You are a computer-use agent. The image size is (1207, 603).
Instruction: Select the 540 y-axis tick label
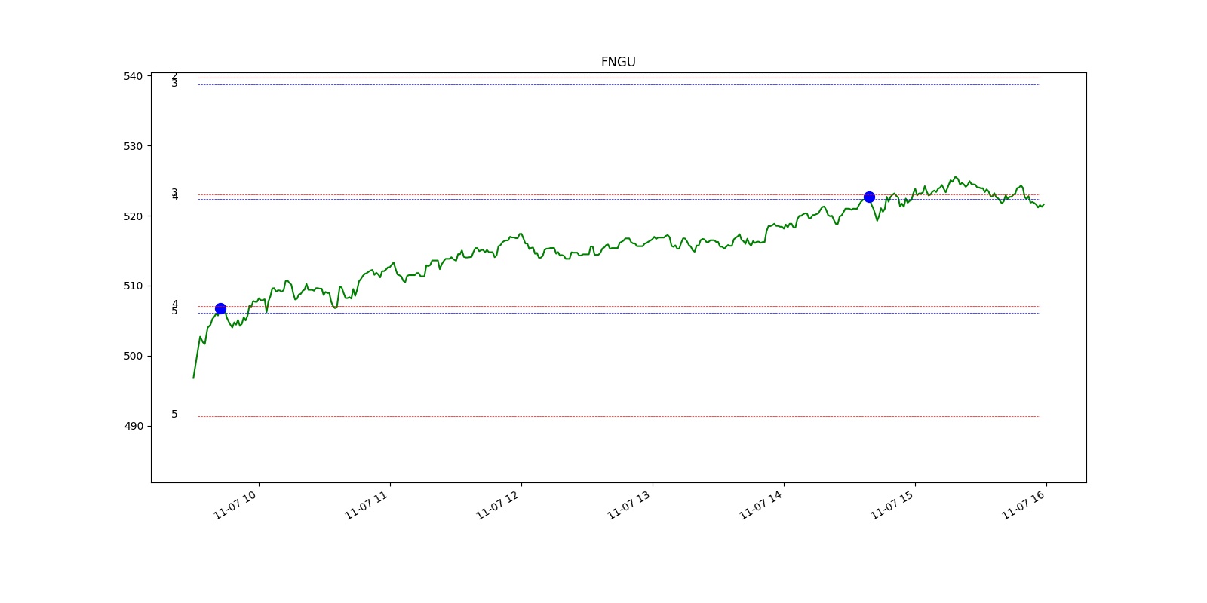tap(133, 76)
